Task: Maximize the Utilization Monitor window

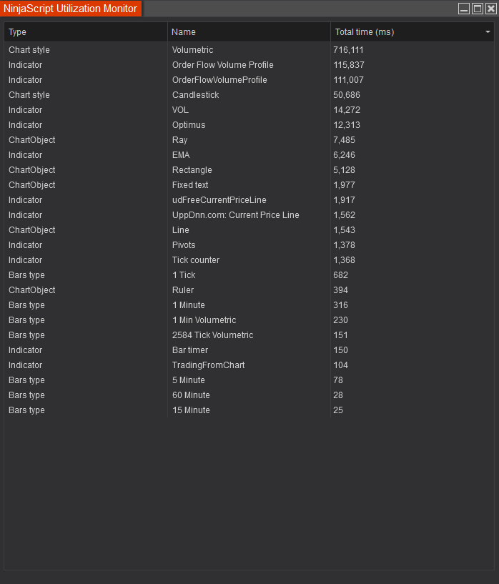Action: 478,9
